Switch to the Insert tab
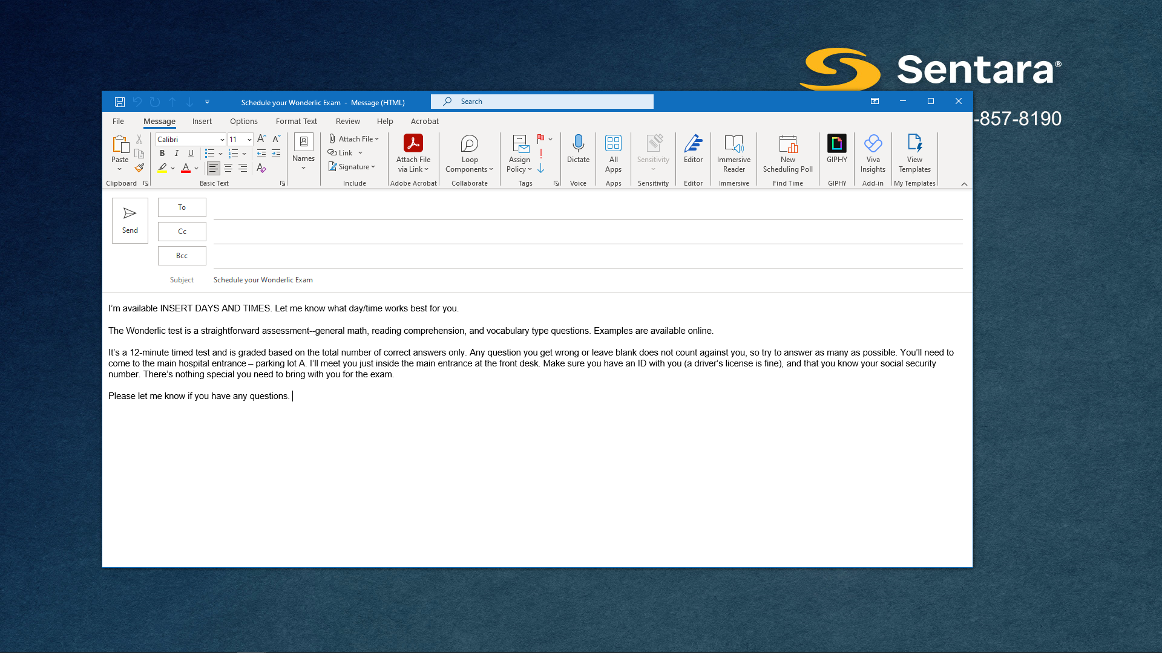The width and height of the screenshot is (1162, 653). (x=202, y=122)
